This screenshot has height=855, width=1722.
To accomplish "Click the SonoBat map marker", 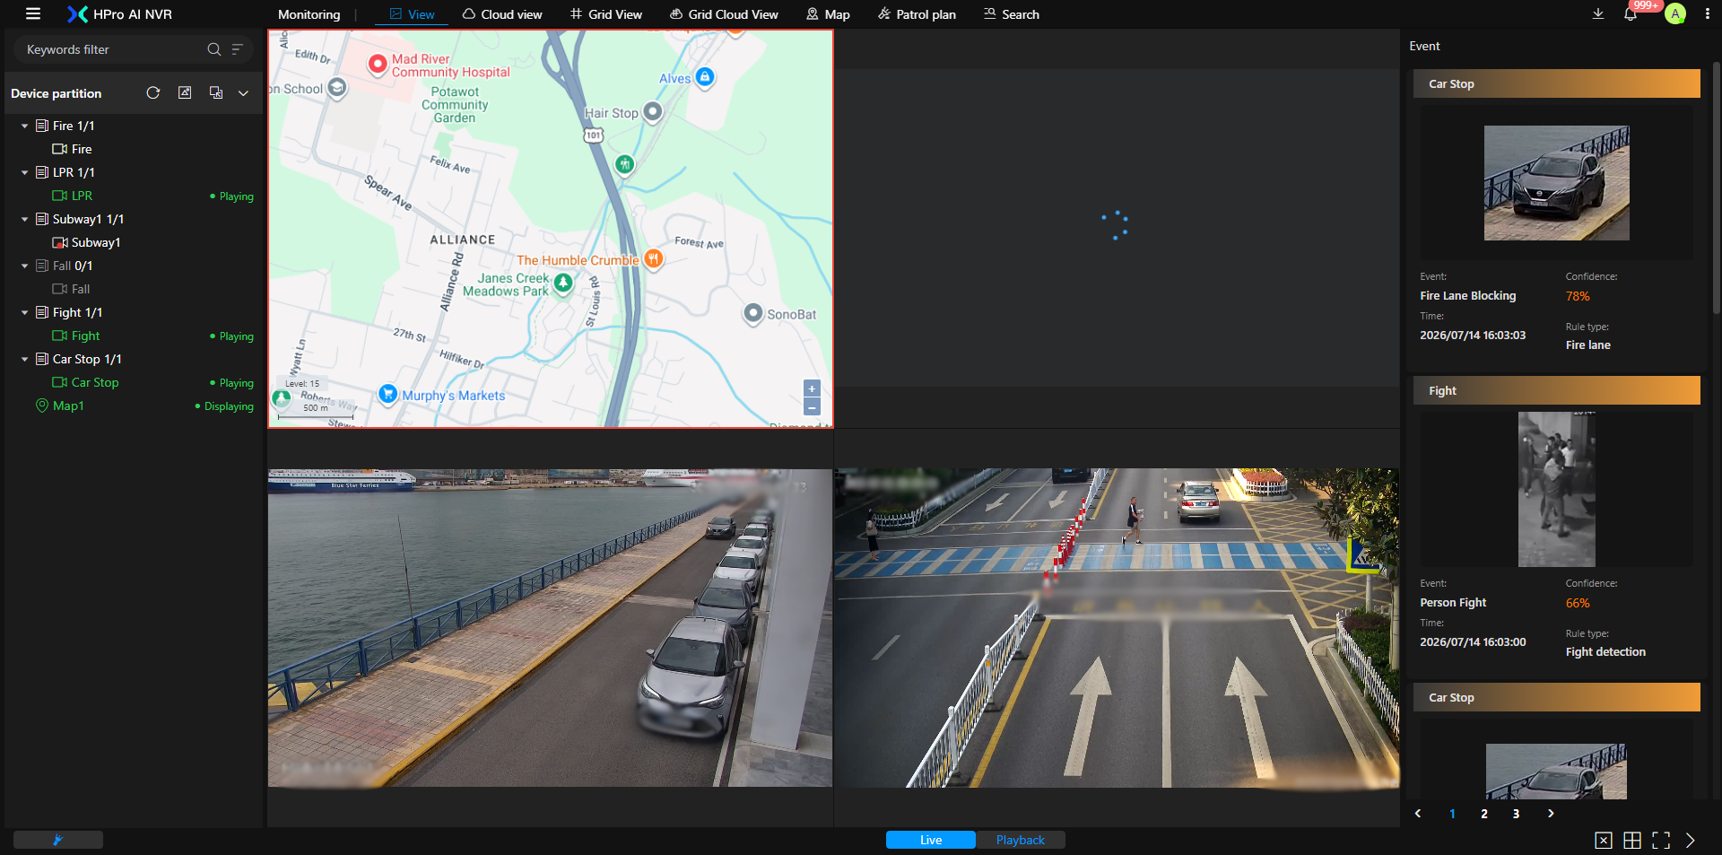I will click(753, 313).
